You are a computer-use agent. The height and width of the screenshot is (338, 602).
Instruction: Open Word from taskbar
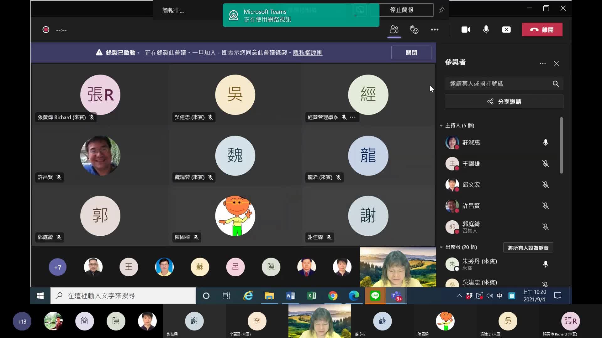click(x=290, y=296)
